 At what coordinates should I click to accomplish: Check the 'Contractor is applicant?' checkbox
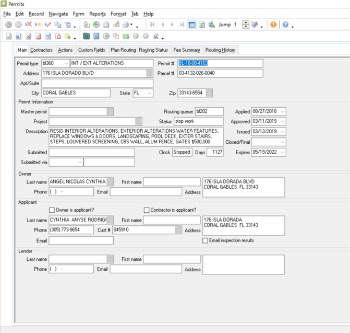pos(147,210)
